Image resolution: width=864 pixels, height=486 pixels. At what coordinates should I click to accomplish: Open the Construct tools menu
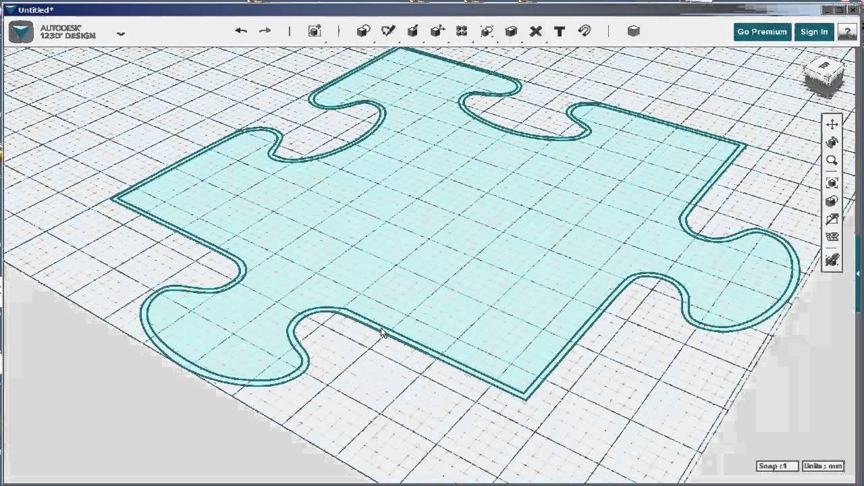(x=412, y=31)
